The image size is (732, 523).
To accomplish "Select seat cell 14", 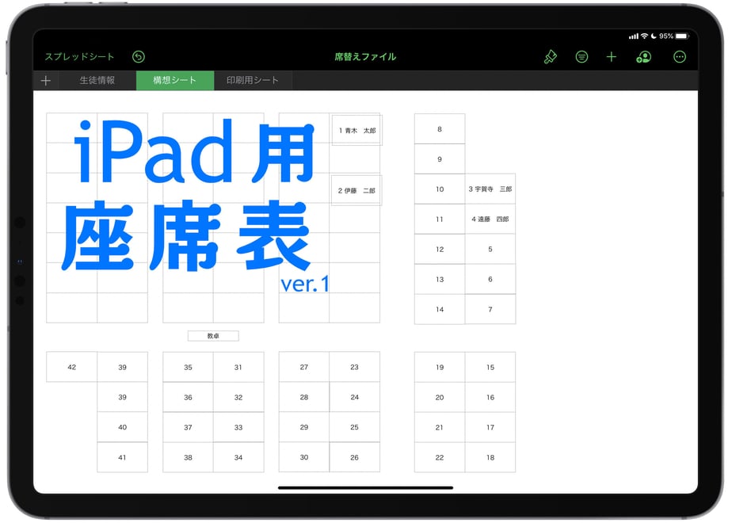I will coord(440,309).
